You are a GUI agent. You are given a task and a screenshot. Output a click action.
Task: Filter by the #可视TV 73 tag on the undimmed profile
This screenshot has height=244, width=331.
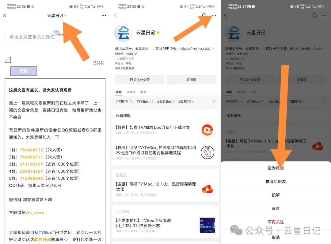tap(124, 102)
